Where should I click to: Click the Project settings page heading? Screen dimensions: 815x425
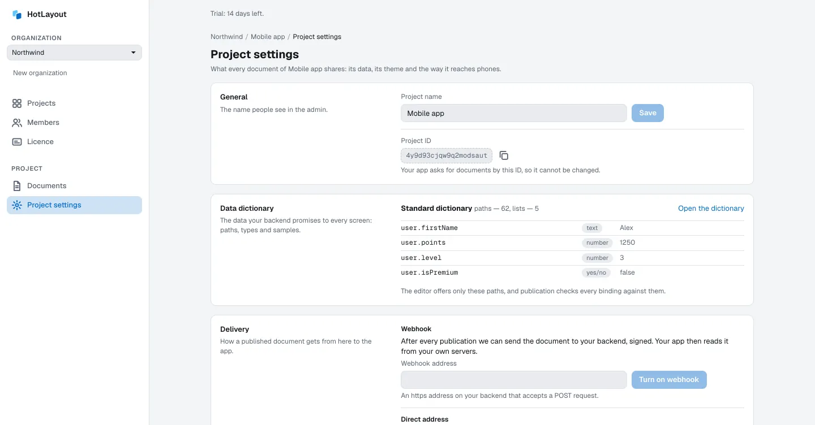click(255, 54)
